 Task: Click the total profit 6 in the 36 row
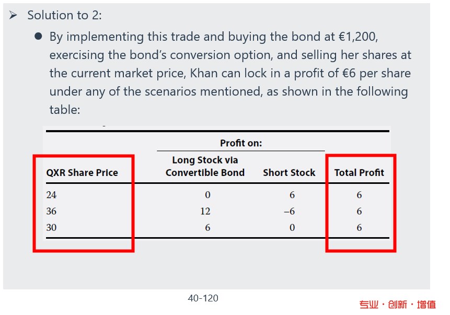click(x=359, y=211)
